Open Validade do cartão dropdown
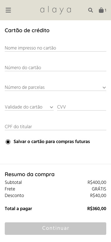Image resolution: width=111 pixels, height=242 pixels. point(29,107)
